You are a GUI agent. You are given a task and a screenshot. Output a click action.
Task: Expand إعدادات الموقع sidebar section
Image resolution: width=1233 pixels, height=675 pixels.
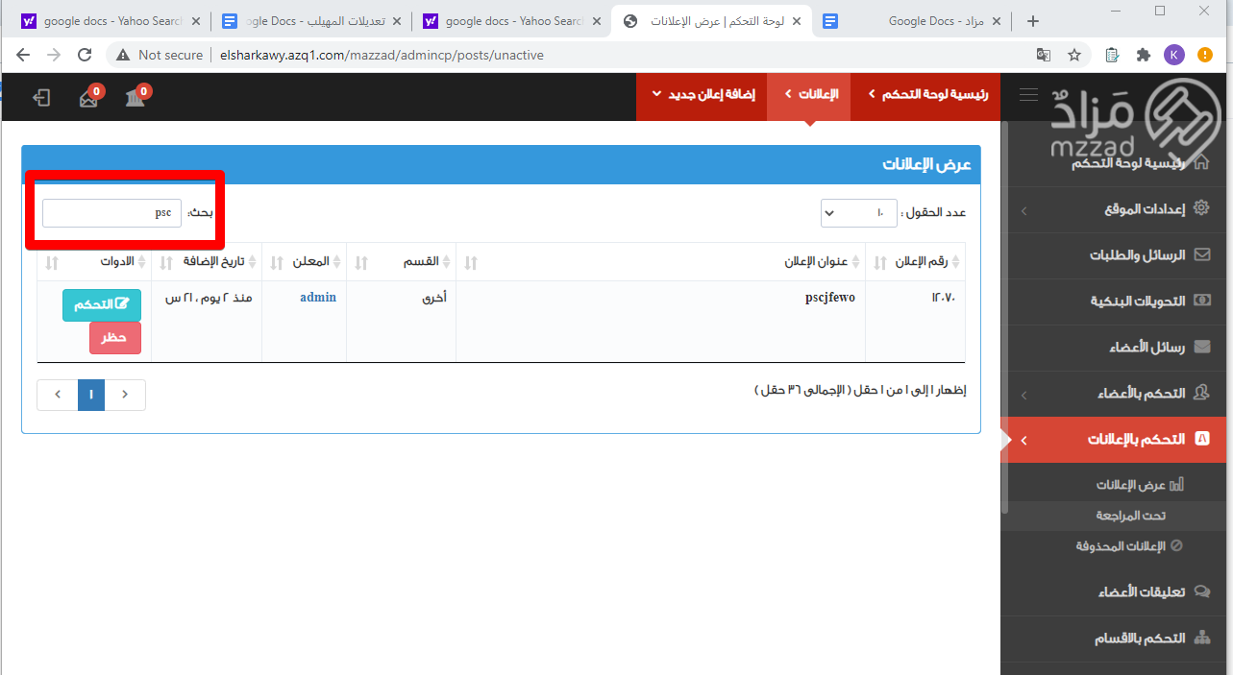pos(1115,209)
